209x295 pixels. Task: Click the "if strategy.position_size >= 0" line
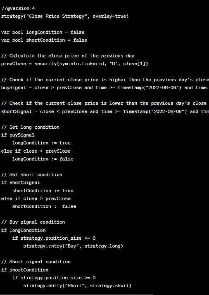(54, 278)
